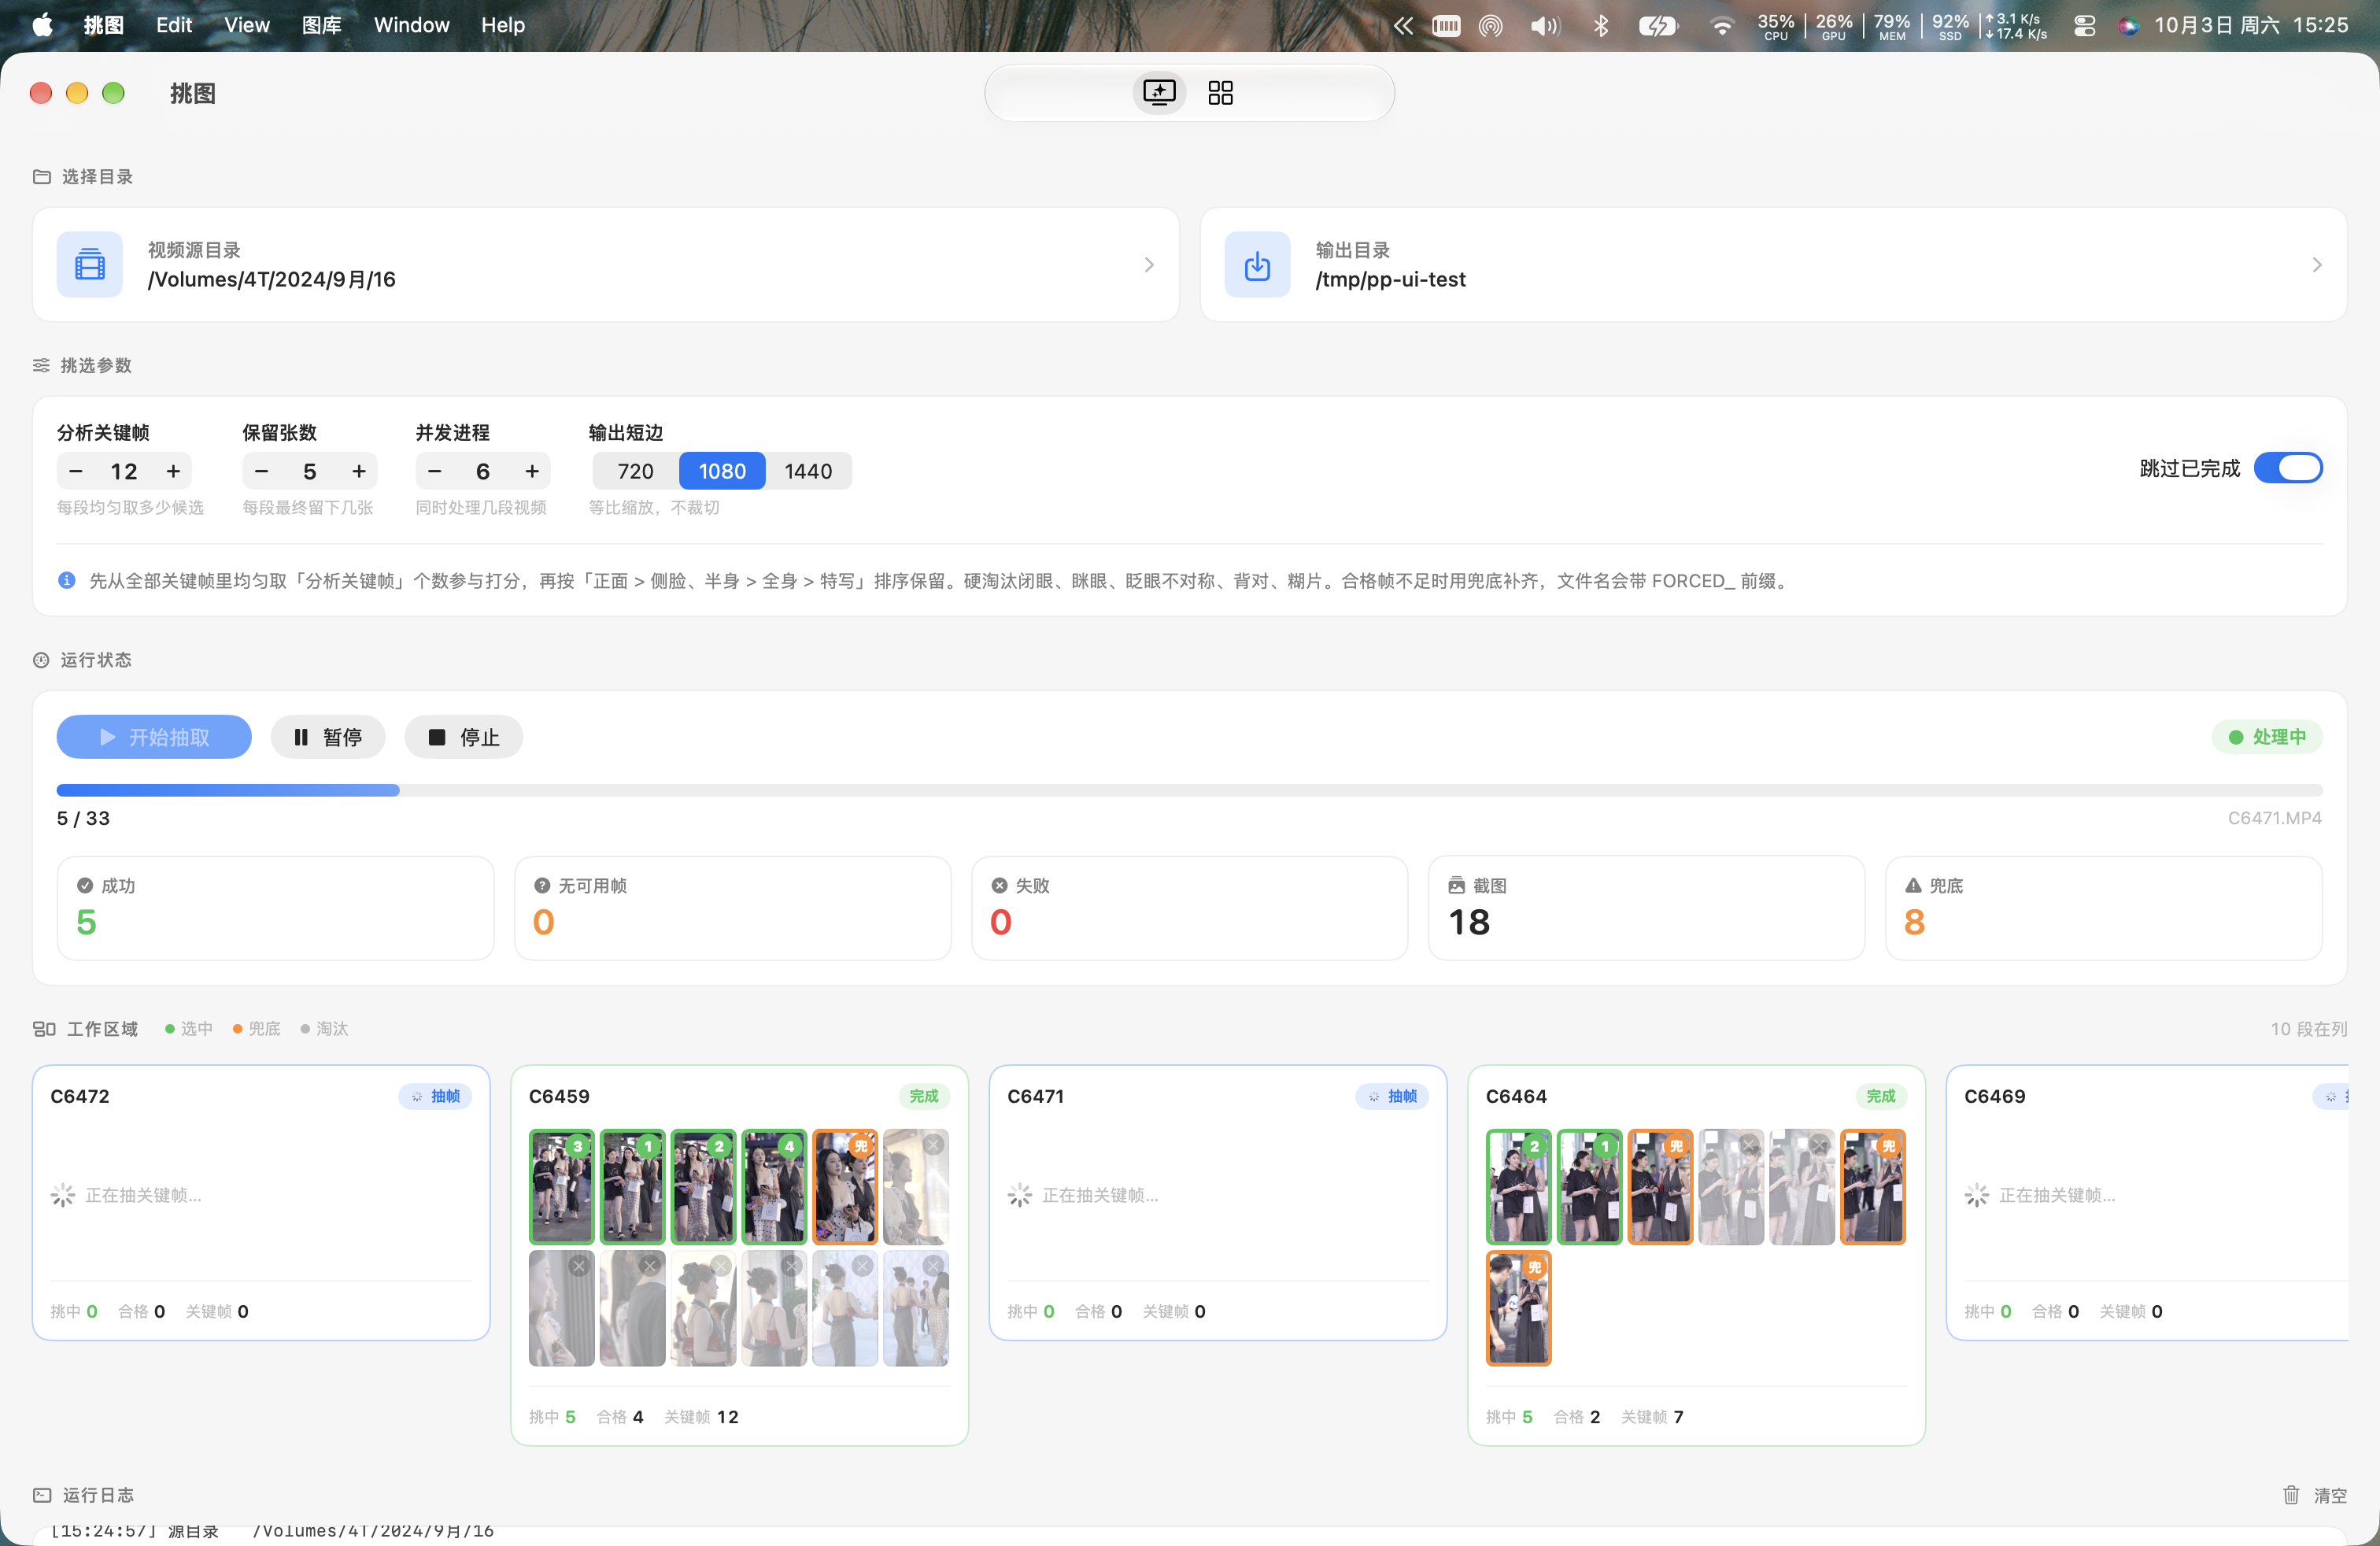Click the extraction progress bar
The image size is (2380, 1546).
1189,790
